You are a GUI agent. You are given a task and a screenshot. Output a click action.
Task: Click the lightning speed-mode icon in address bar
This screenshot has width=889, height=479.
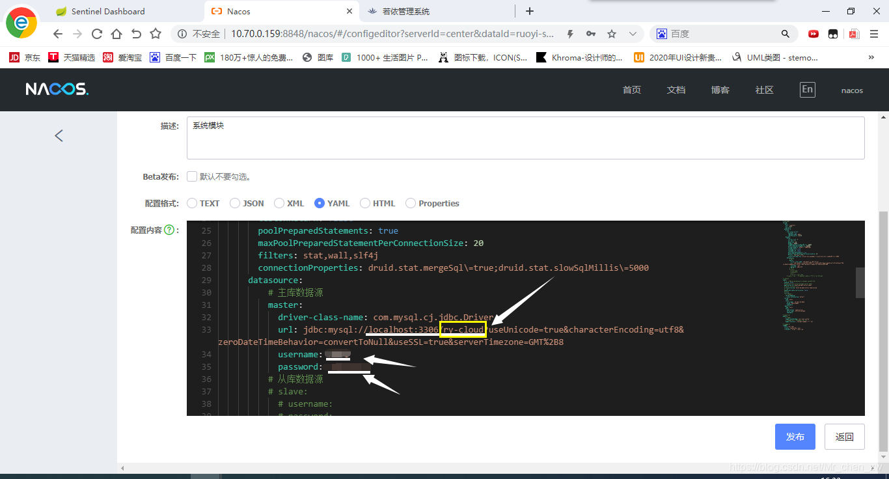pos(570,34)
